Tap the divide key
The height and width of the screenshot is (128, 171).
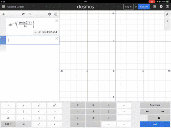pyautogui.click(x=124, y=105)
